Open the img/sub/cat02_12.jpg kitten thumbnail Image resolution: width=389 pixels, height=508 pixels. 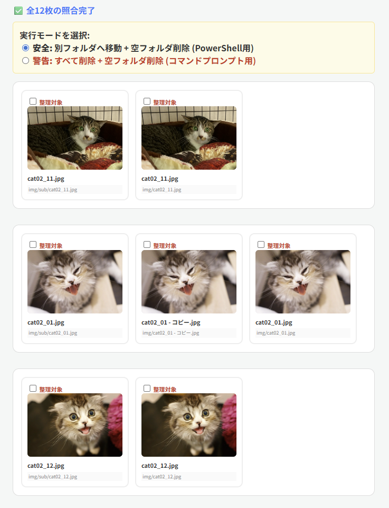tap(75, 425)
